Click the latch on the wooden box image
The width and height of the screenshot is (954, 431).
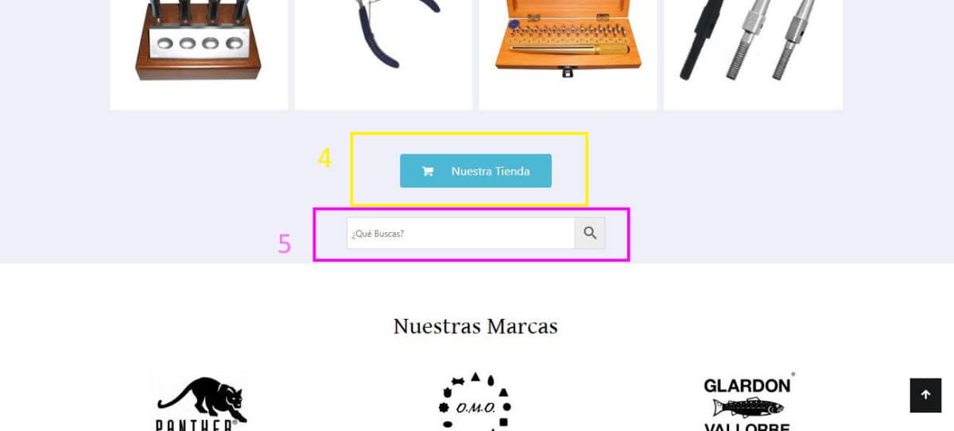pos(568,72)
